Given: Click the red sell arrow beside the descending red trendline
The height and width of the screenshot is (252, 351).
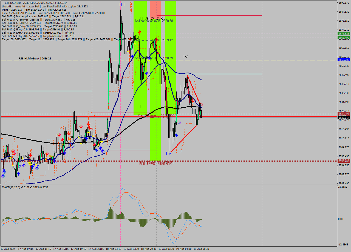Looking at the screenshot, I should click(193, 101).
